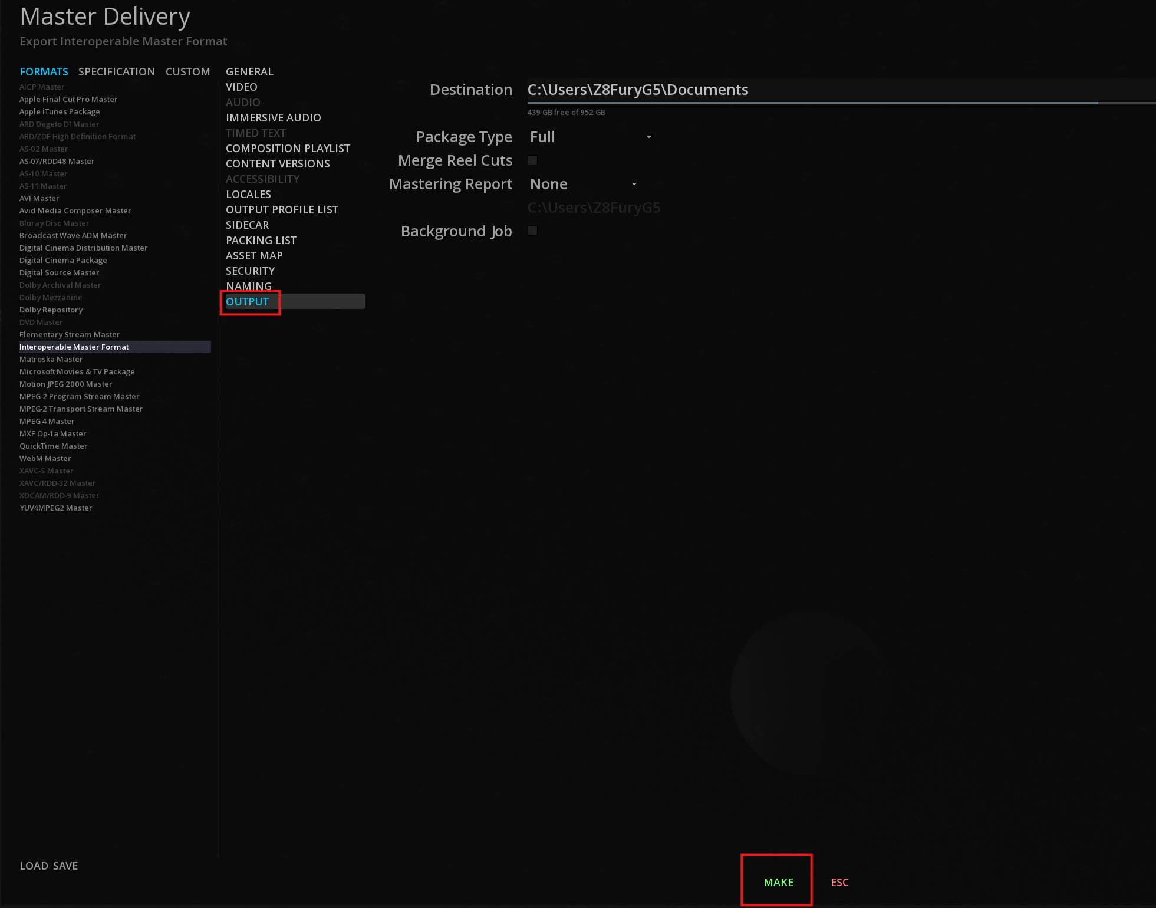Open the FORMATS tab

pos(44,71)
